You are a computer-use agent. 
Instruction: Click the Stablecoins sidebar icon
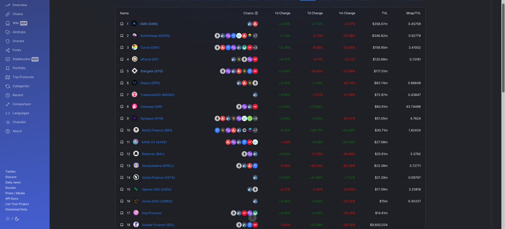click(x=8, y=59)
